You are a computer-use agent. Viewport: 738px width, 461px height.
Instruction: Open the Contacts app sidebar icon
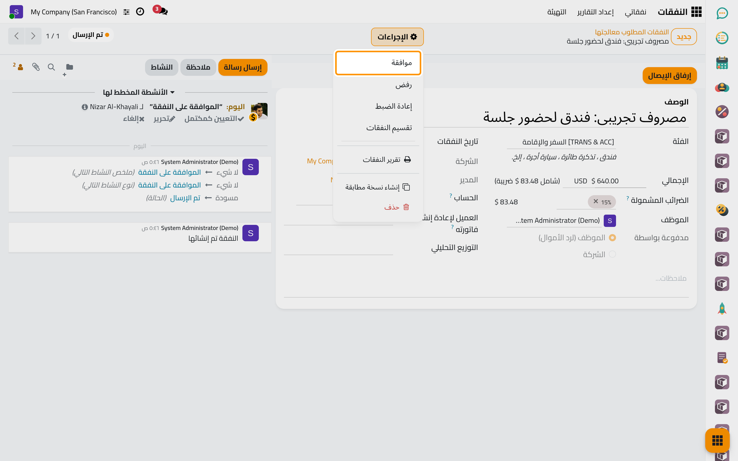tap(722, 87)
